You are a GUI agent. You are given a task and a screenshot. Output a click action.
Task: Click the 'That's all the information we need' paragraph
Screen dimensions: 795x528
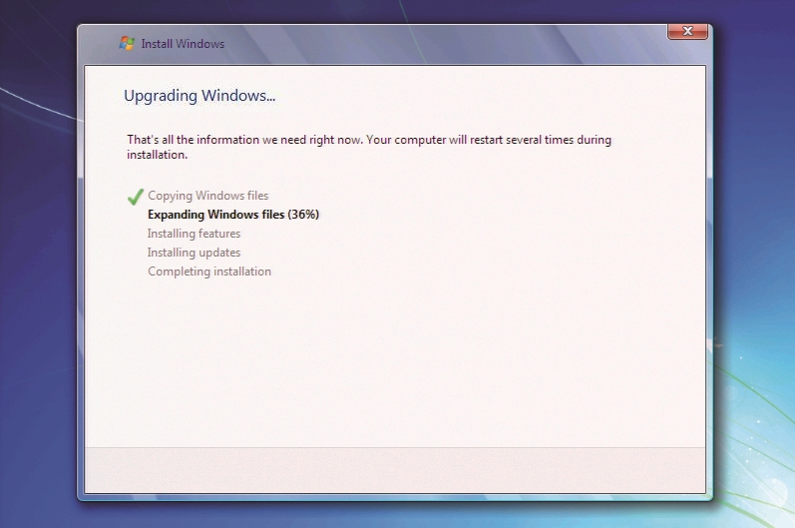tap(369, 147)
